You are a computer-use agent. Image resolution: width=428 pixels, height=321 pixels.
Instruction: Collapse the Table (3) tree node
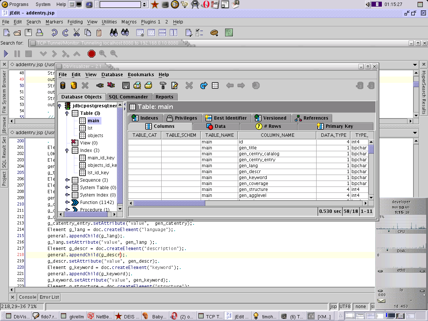point(67,113)
